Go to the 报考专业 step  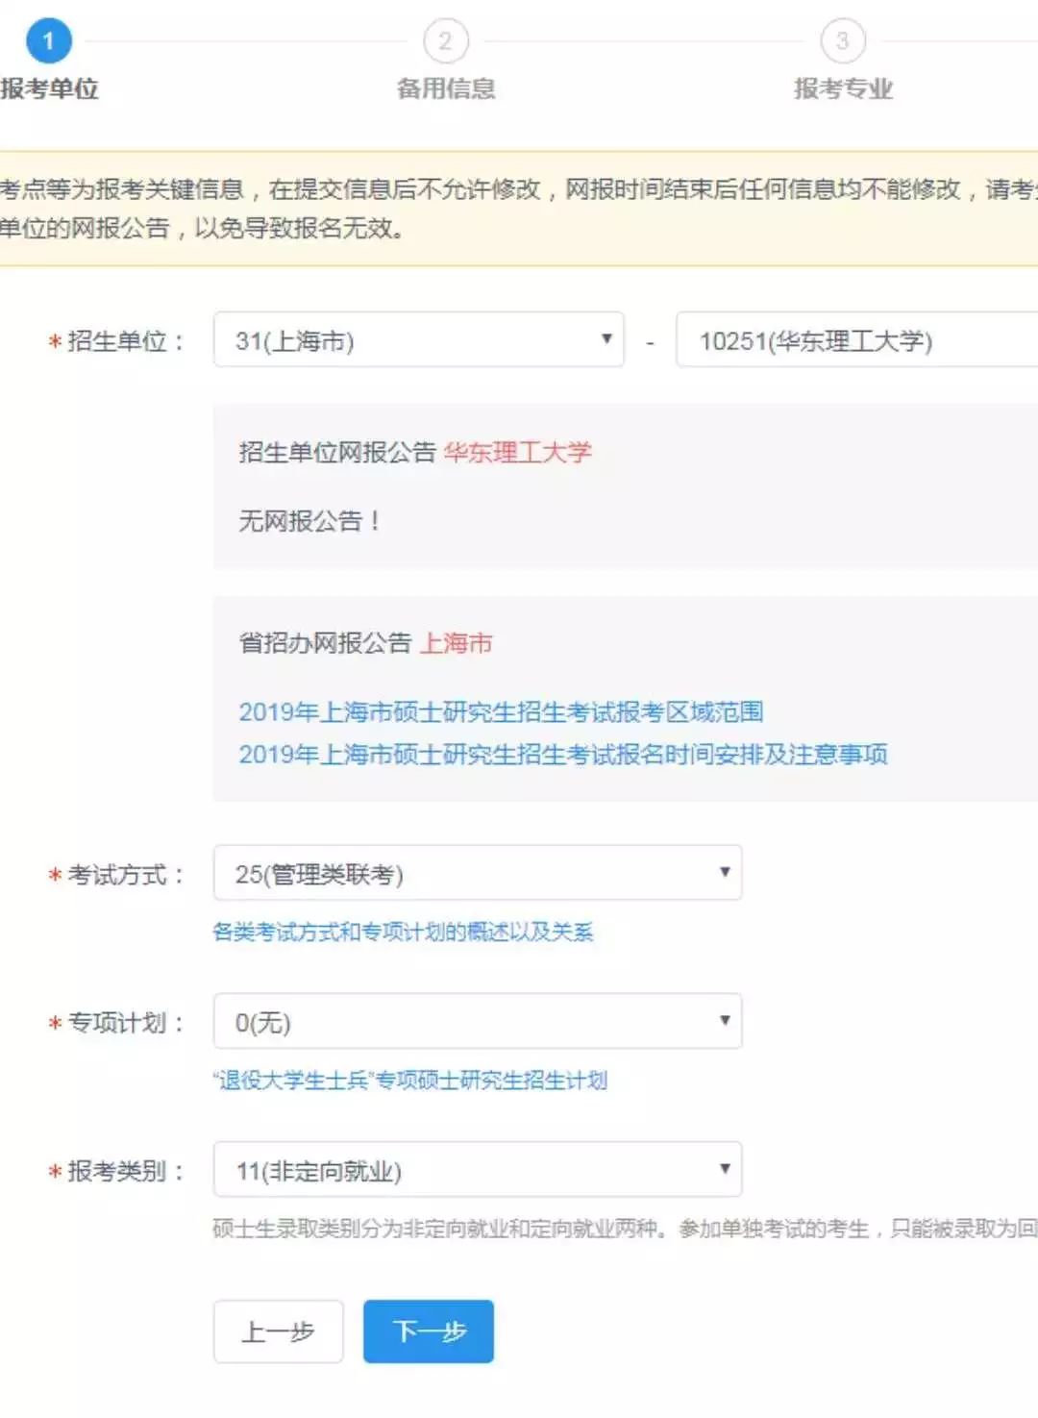843,89
